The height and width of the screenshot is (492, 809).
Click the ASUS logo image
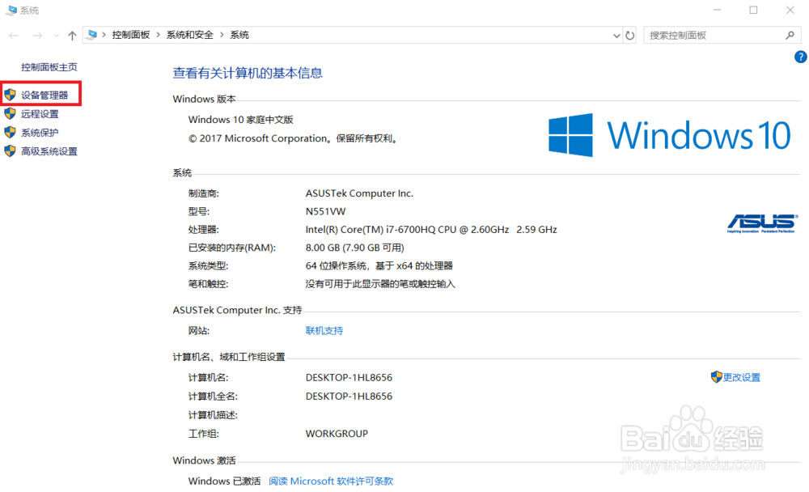763,223
